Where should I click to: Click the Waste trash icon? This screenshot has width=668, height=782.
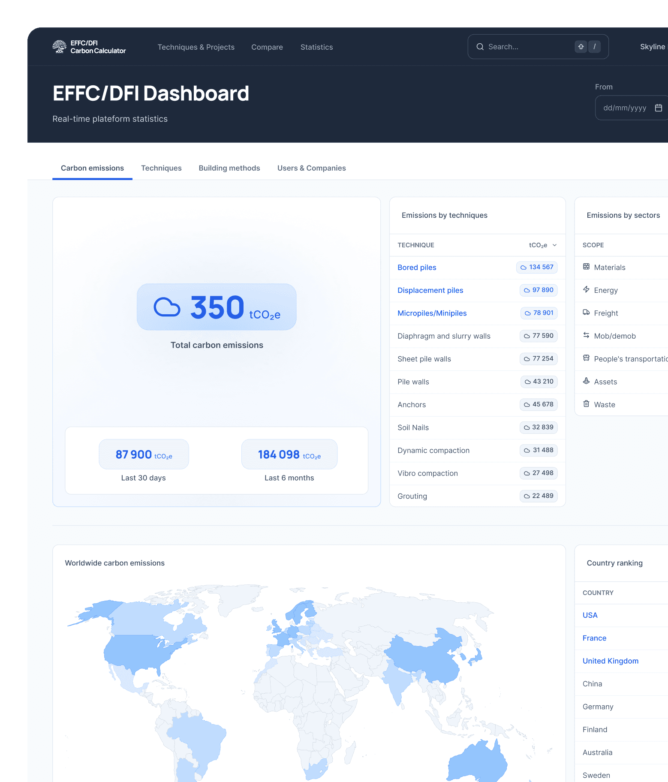point(586,404)
